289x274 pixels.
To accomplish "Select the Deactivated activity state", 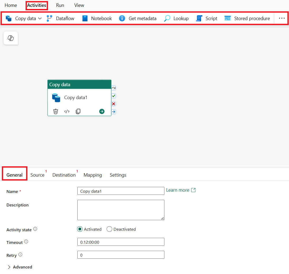I will click(x=109, y=229).
